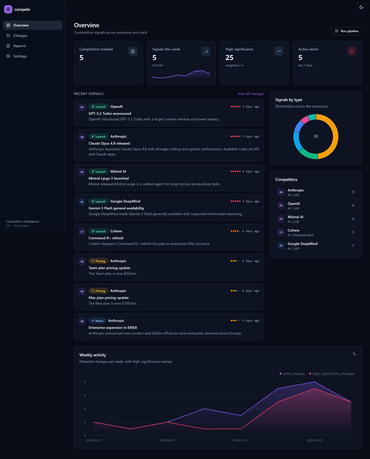This screenshot has width=370, height=459.
Task: Click the bell icon on Active alerts card
Action: 352,51
